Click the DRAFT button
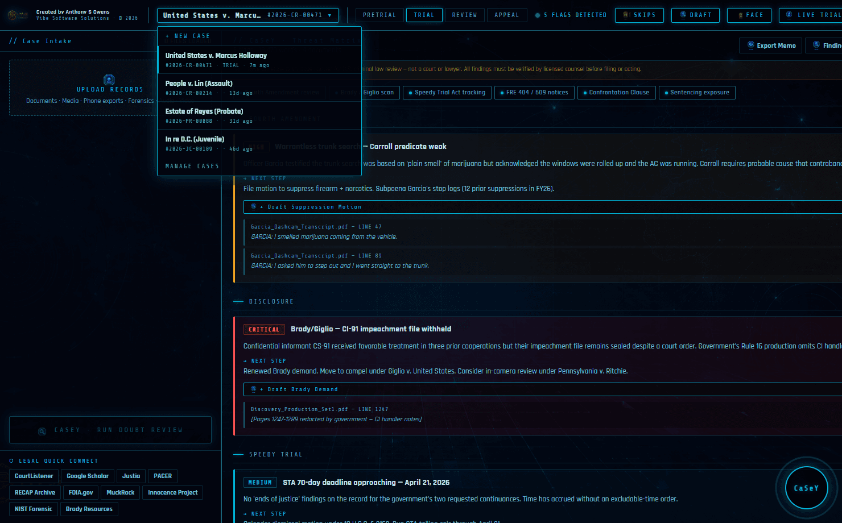 [x=695, y=15]
